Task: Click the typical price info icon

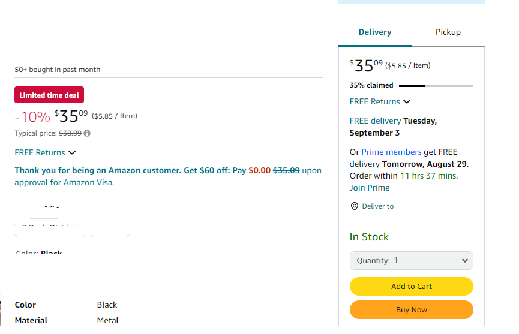Action: [87, 133]
